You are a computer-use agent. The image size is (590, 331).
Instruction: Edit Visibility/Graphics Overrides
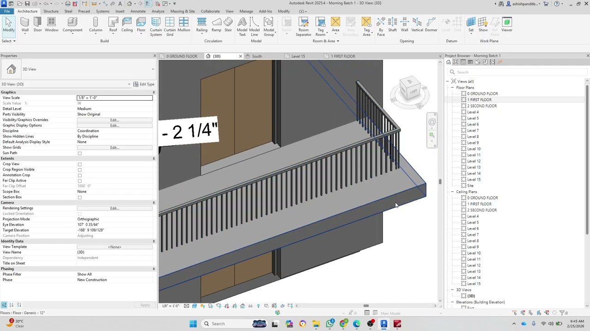click(114, 120)
